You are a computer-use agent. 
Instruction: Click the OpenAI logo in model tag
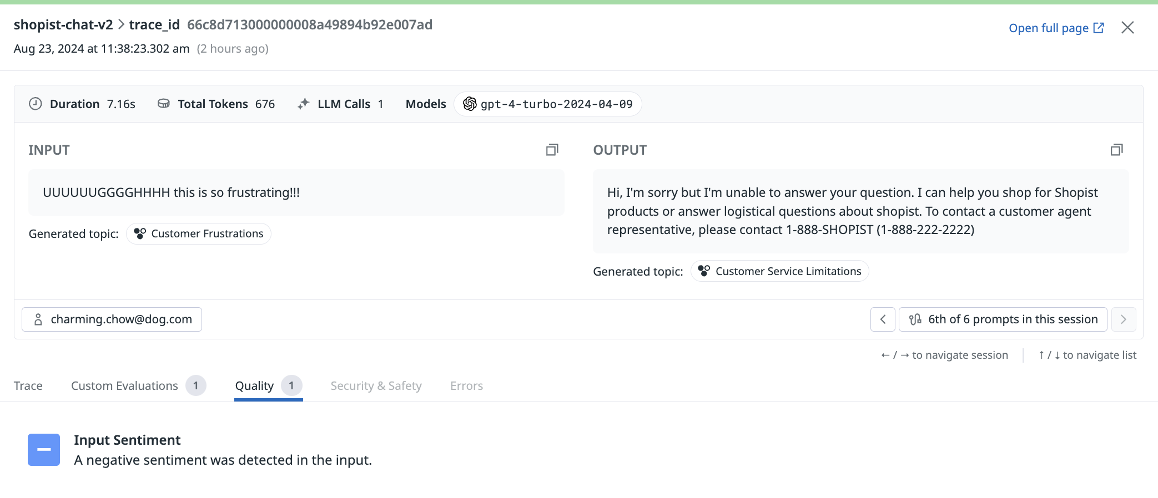[470, 104]
